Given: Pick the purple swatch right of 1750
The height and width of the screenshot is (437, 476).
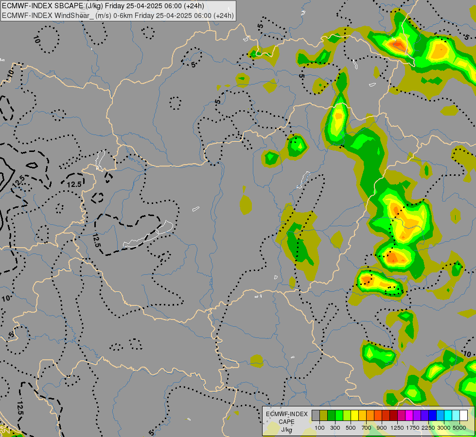Looking at the screenshot, I should point(417,416).
